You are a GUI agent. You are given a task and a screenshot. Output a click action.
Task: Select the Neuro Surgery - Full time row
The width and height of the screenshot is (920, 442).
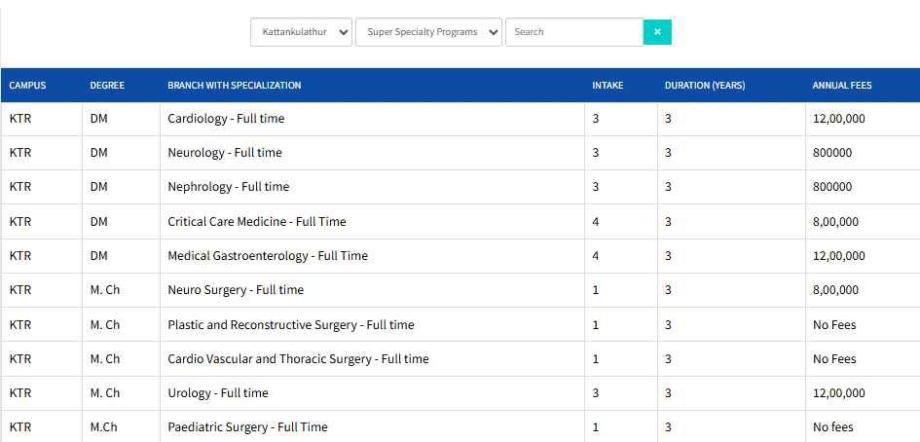point(236,290)
